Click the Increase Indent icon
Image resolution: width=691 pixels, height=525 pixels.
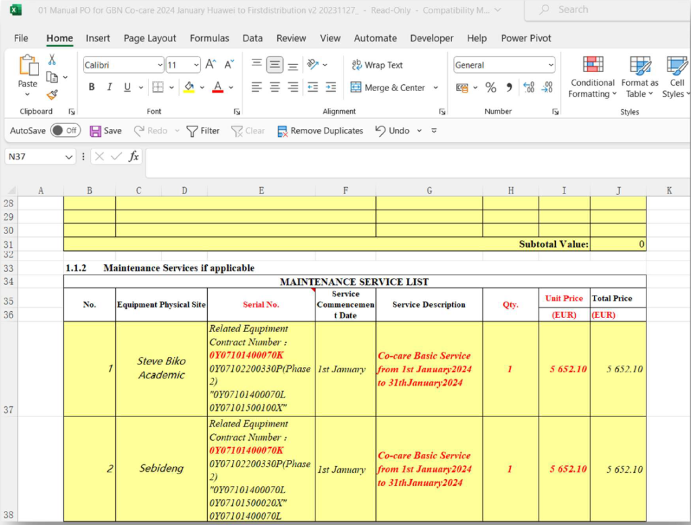(x=331, y=87)
